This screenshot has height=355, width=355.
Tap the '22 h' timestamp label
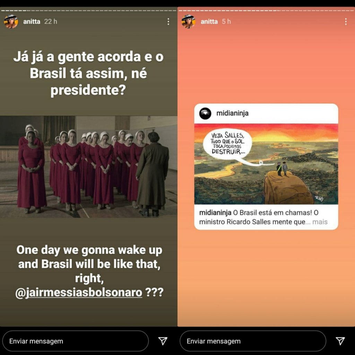pos(51,21)
